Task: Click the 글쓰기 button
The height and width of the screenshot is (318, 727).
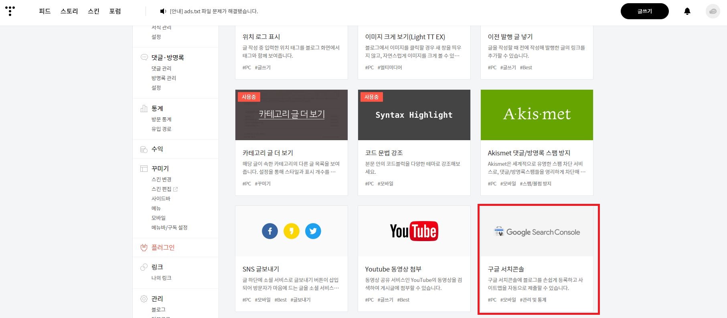Action: pyautogui.click(x=645, y=11)
